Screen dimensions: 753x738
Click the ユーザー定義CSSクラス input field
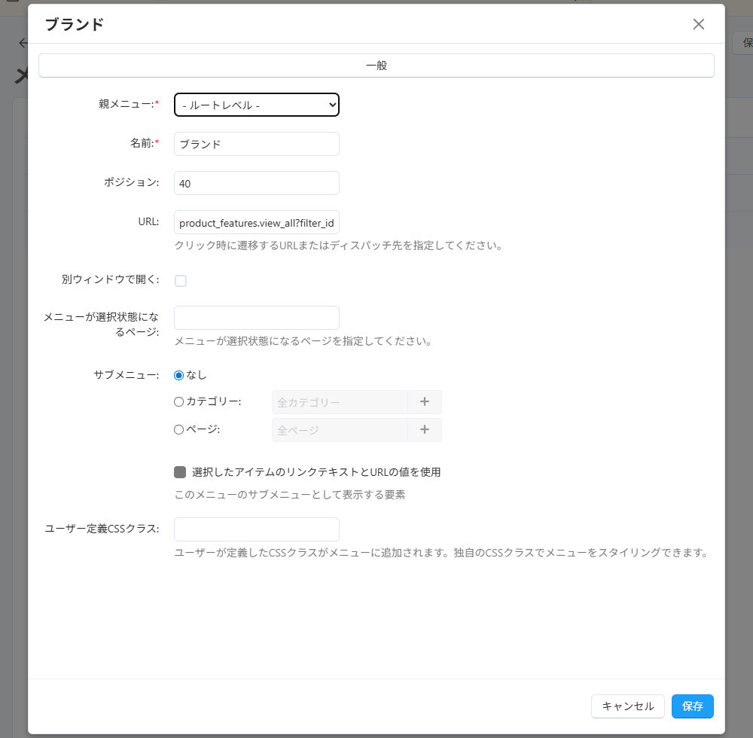tap(257, 529)
